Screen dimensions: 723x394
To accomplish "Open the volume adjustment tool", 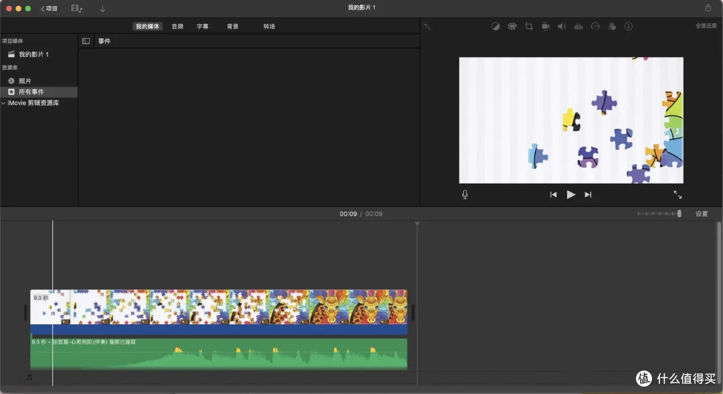I will pos(562,26).
